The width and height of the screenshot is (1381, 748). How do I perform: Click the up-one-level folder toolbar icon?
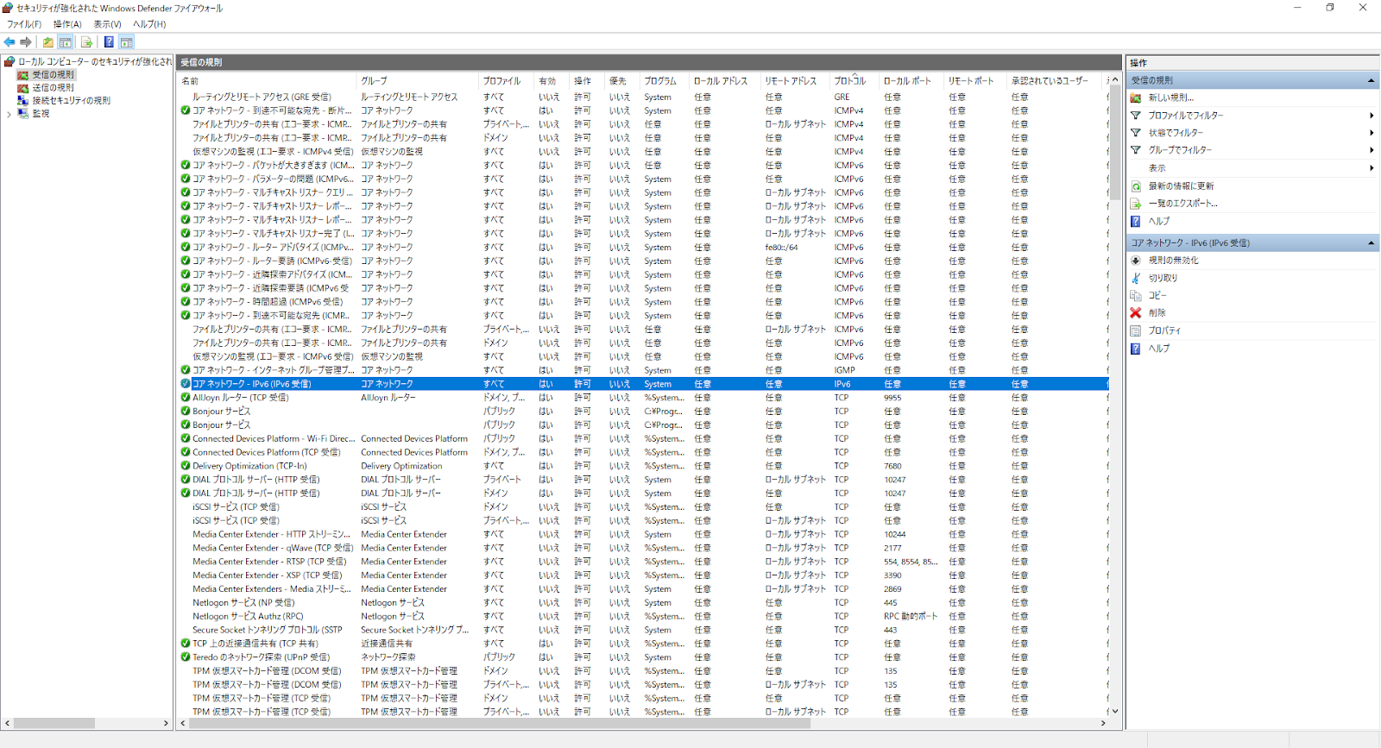48,41
